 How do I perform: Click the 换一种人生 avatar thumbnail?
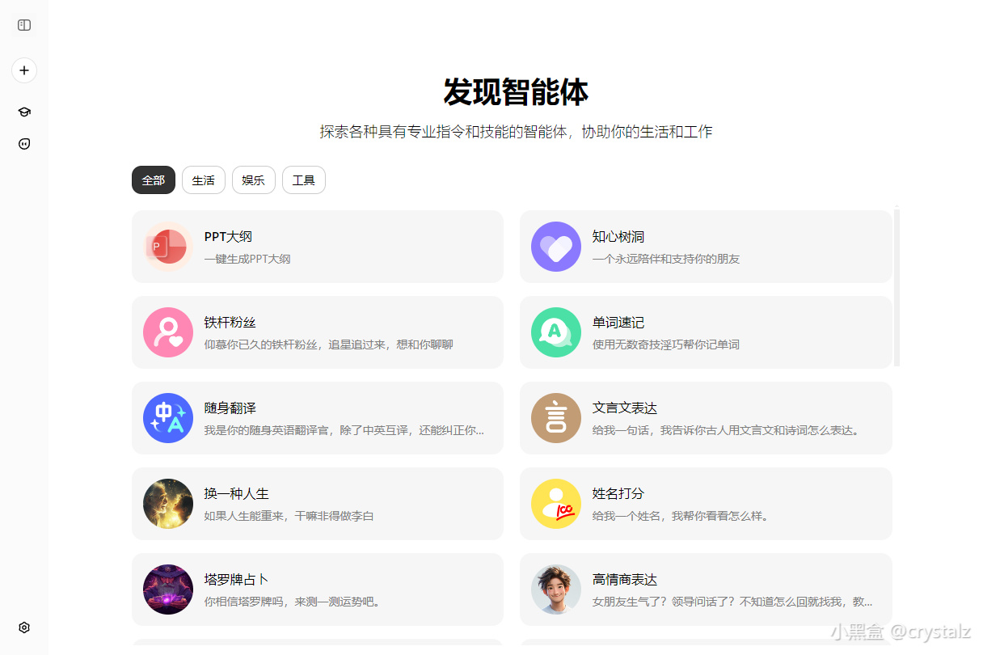coord(167,504)
